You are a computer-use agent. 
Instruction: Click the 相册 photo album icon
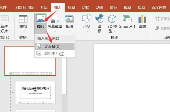[69, 19]
